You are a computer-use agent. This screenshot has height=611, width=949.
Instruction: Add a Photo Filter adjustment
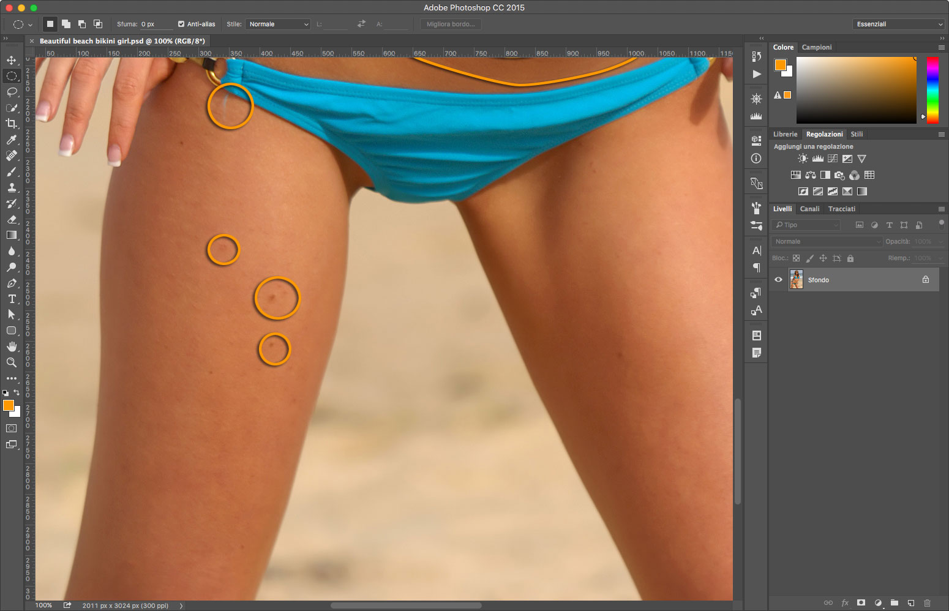point(839,175)
